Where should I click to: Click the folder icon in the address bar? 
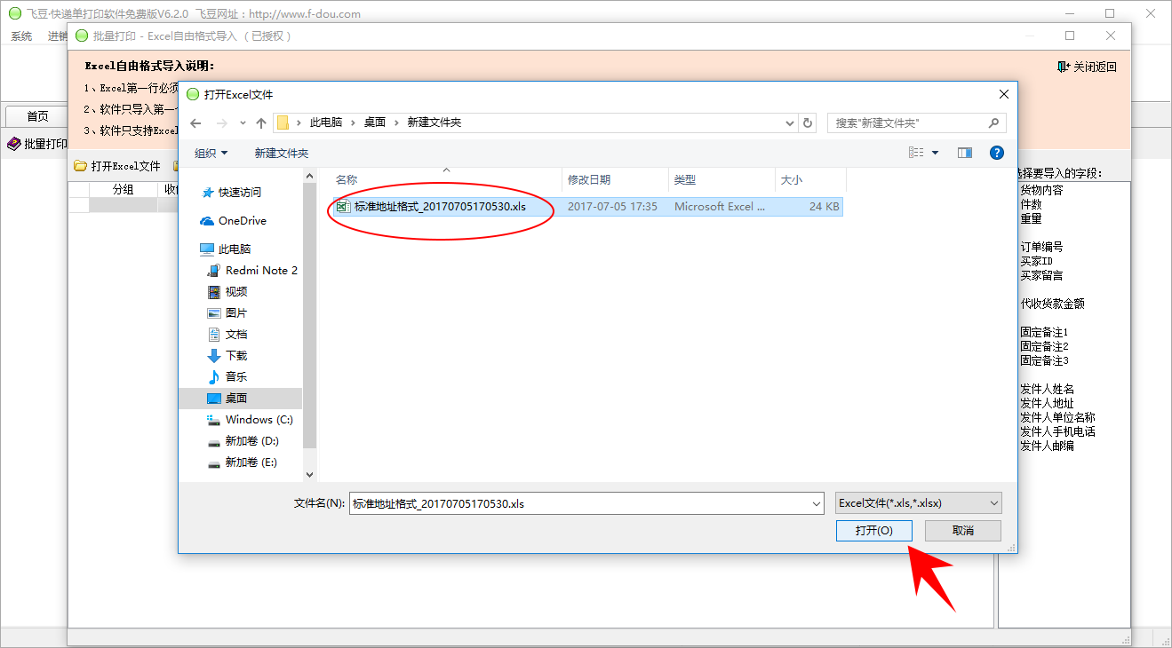tap(283, 122)
